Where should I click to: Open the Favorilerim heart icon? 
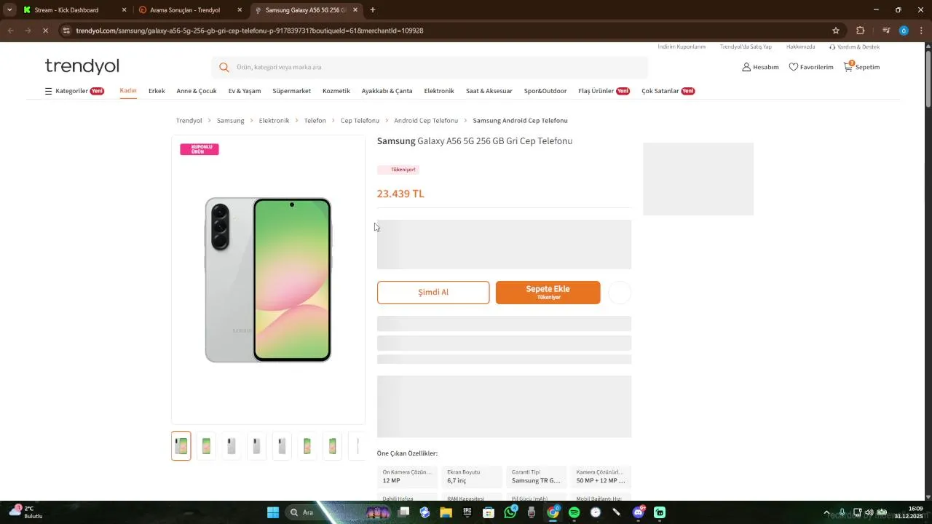tap(794, 67)
